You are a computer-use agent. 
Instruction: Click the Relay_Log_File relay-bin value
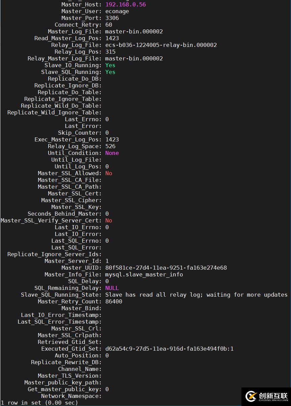(161, 45)
